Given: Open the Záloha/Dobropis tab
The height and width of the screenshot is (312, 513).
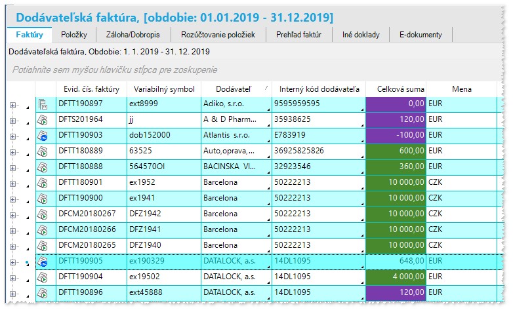Looking at the screenshot, I should [133, 35].
